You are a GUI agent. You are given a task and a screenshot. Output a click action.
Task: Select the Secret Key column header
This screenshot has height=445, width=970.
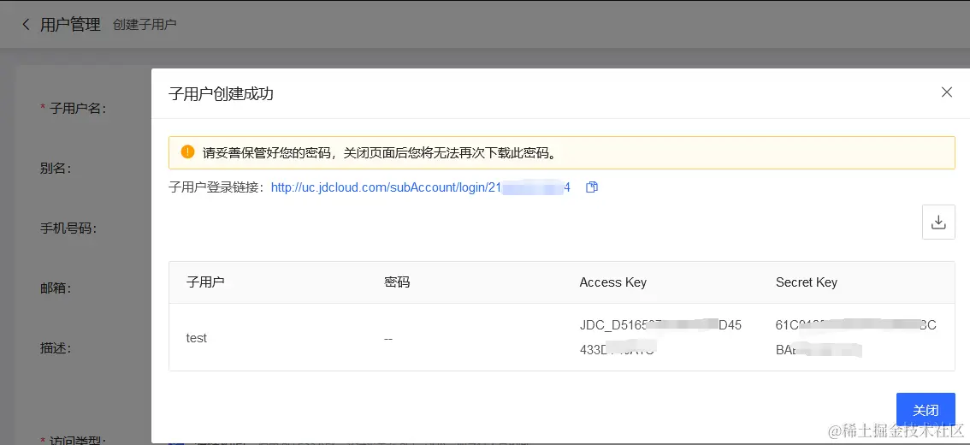(x=806, y=282)
